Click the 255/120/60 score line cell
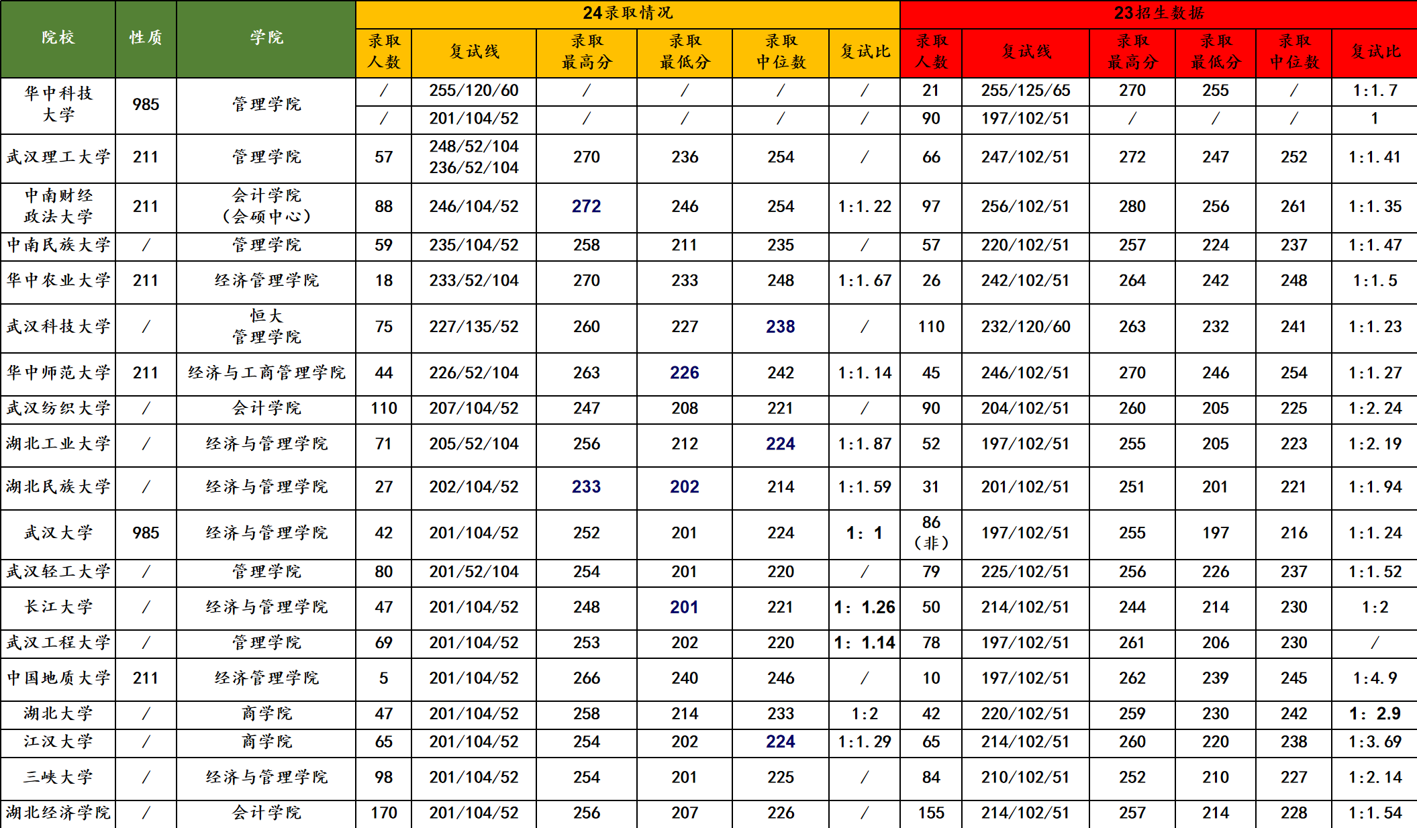Screen dimensions: 1417x828 coord(474,91)
